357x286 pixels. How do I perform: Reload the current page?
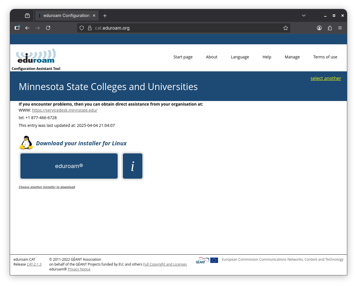pos(48,28)
